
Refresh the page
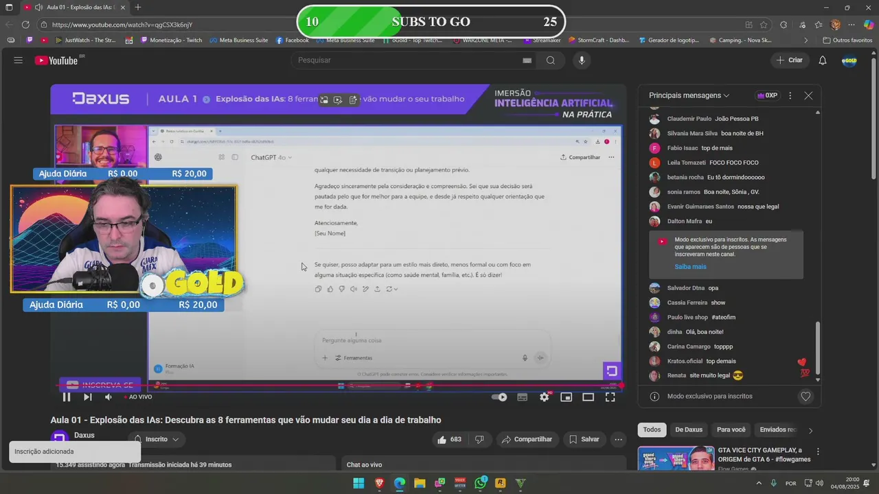tap(25, 25)
